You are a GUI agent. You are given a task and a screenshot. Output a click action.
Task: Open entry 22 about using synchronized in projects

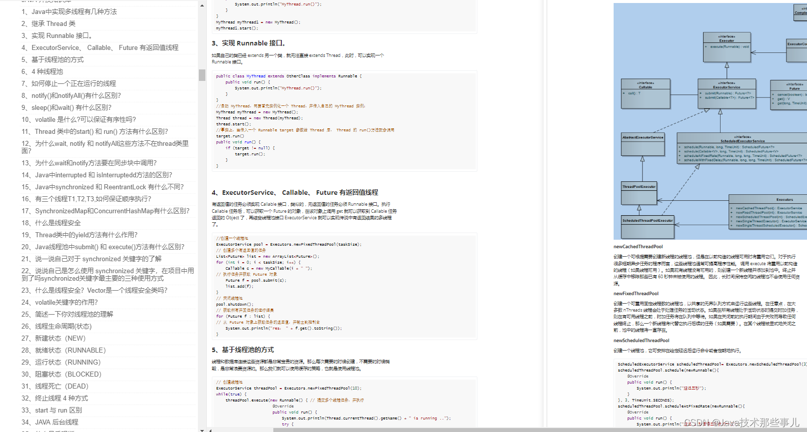107,274
